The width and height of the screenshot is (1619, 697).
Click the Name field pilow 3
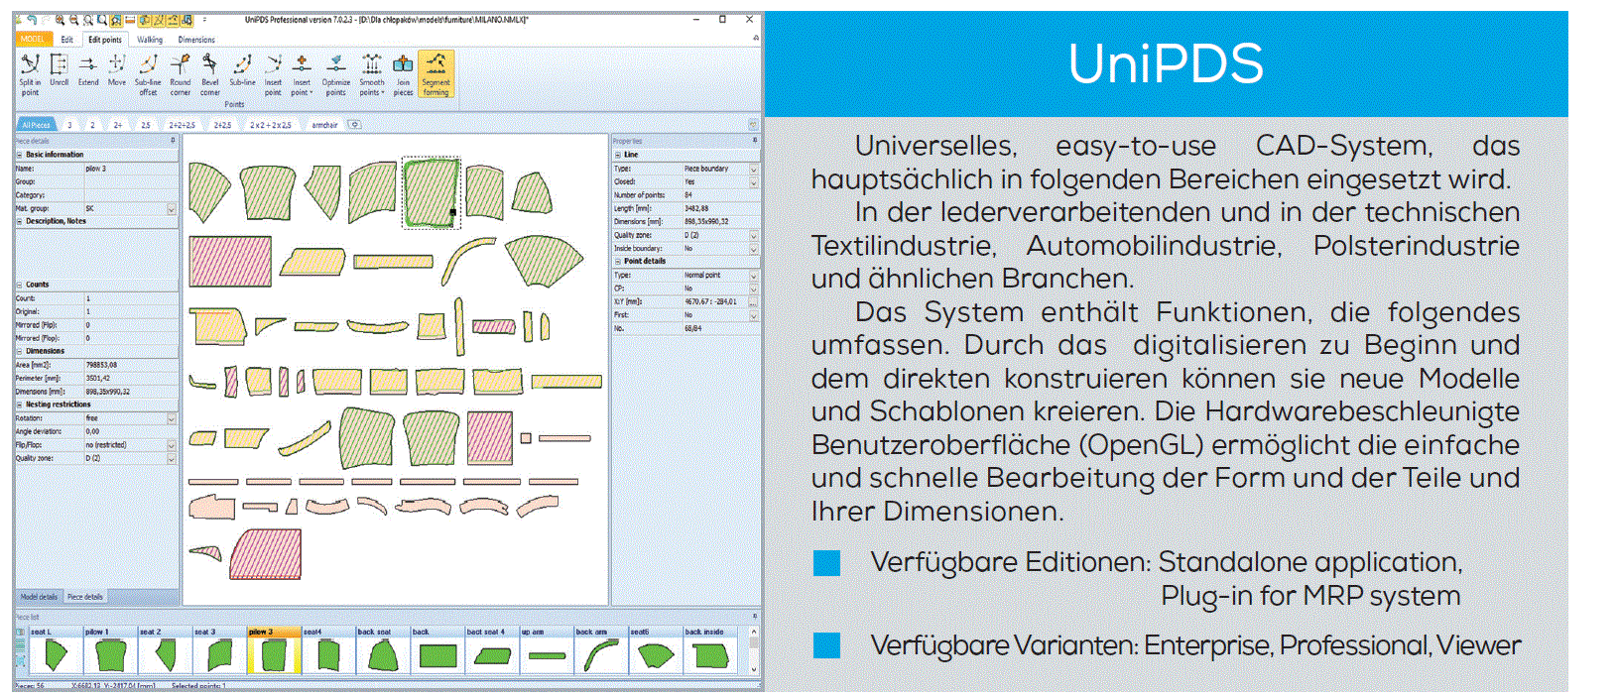click(130, 169)
